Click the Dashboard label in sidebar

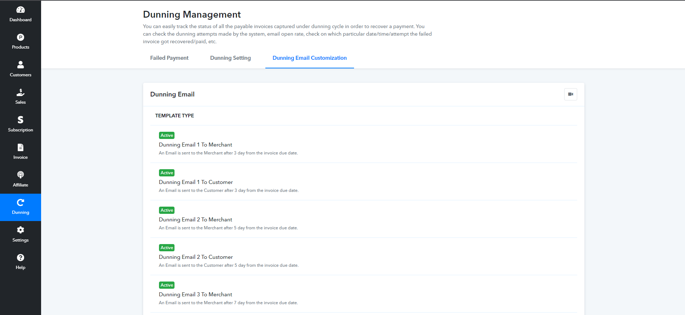[x=21, y=20]
